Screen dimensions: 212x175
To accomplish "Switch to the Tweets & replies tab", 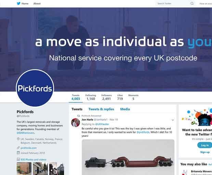I will (x=101, y=109).
